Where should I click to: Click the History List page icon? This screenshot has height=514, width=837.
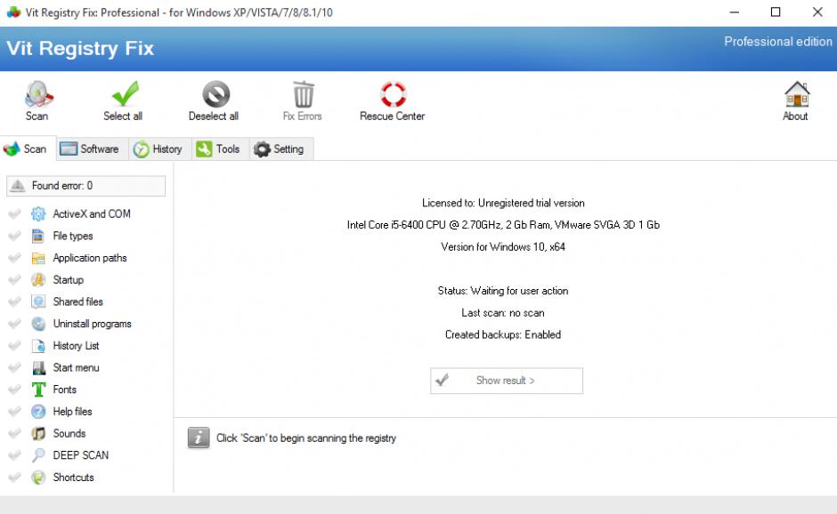(x=38, y=346)
